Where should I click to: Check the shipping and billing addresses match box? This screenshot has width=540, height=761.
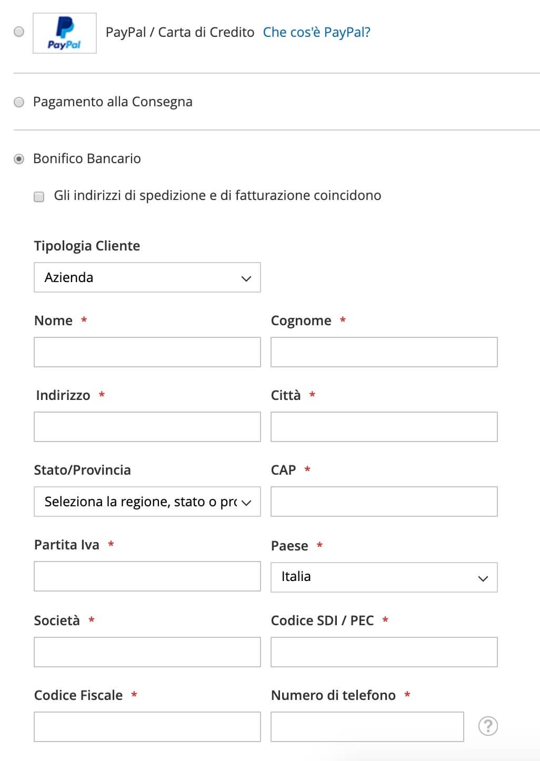click(x=39, y=197)
